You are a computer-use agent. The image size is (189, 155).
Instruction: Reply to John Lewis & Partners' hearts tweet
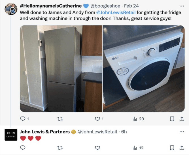click(x=23, y=148)
